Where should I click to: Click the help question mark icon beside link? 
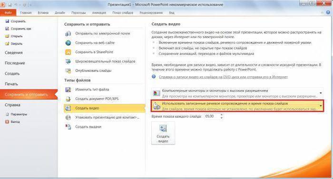[154, 77]
